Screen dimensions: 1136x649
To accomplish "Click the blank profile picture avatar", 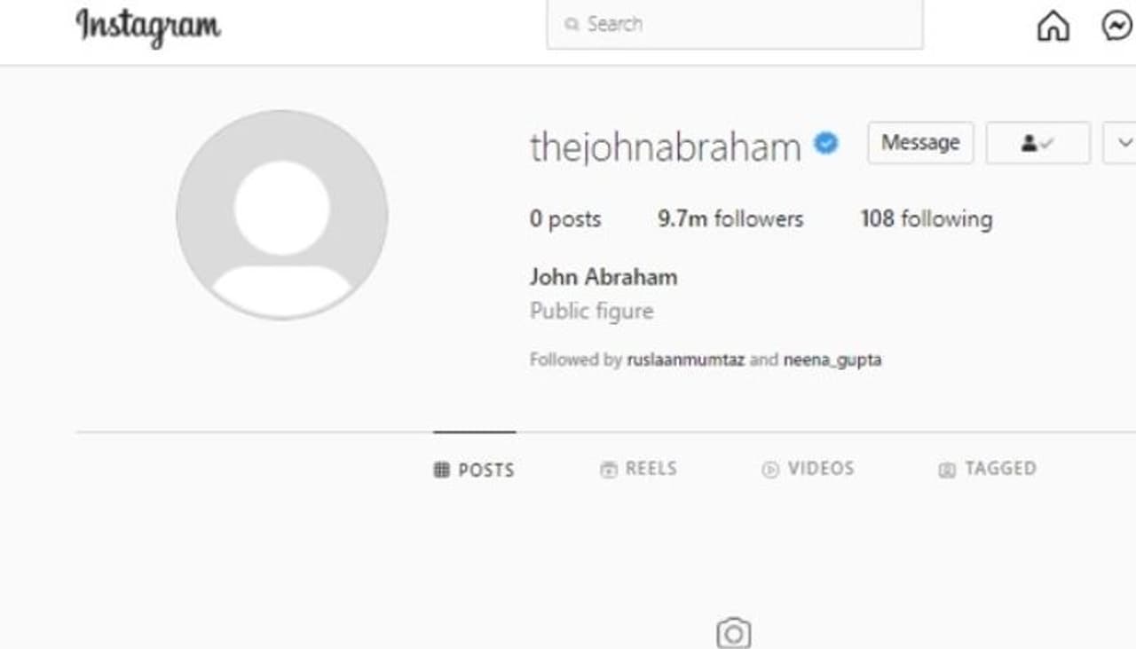I will click(x=281, y=214).
